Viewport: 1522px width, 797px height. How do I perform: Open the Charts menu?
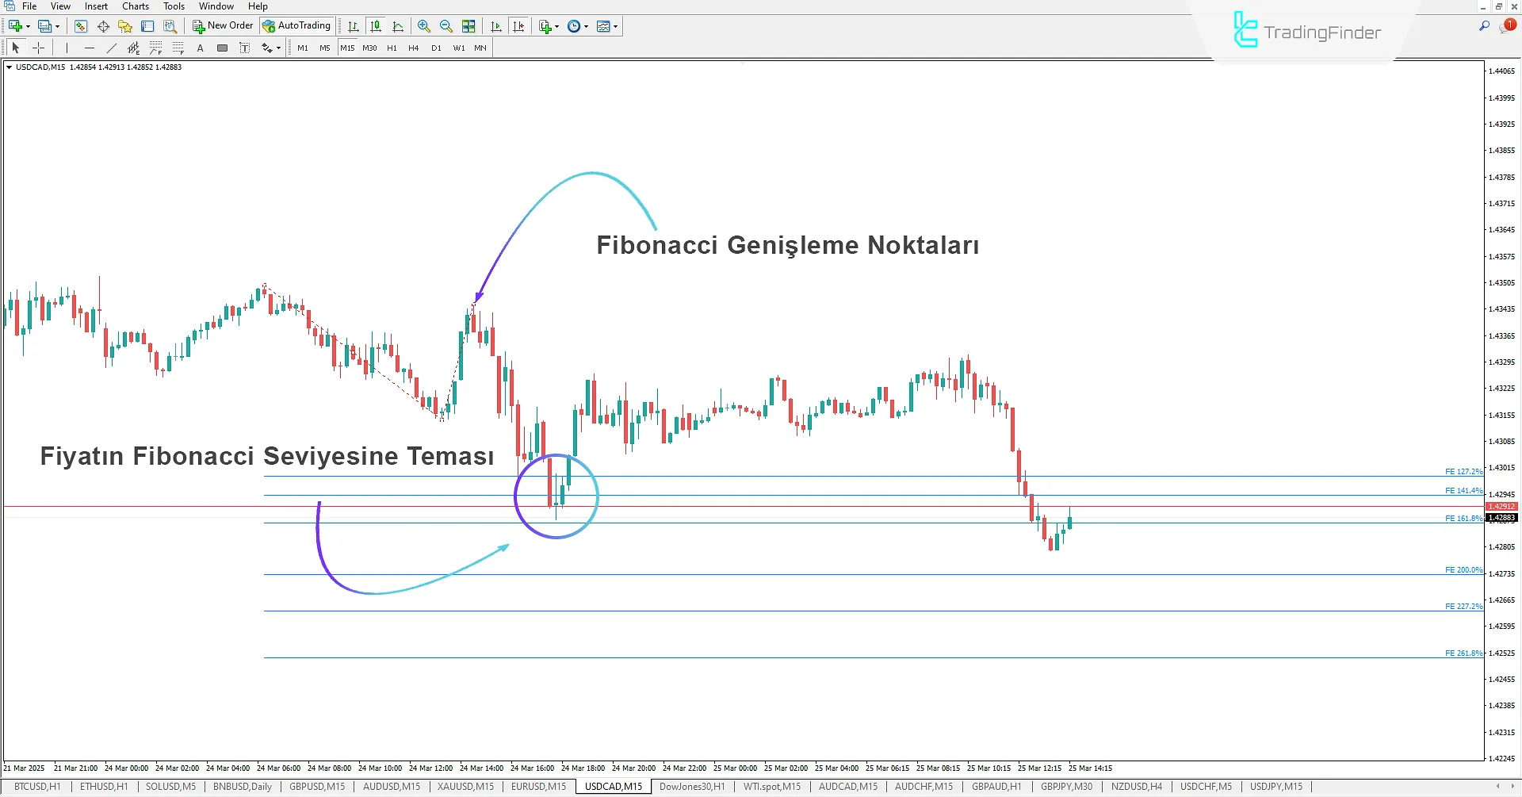(x=135, y=6)
